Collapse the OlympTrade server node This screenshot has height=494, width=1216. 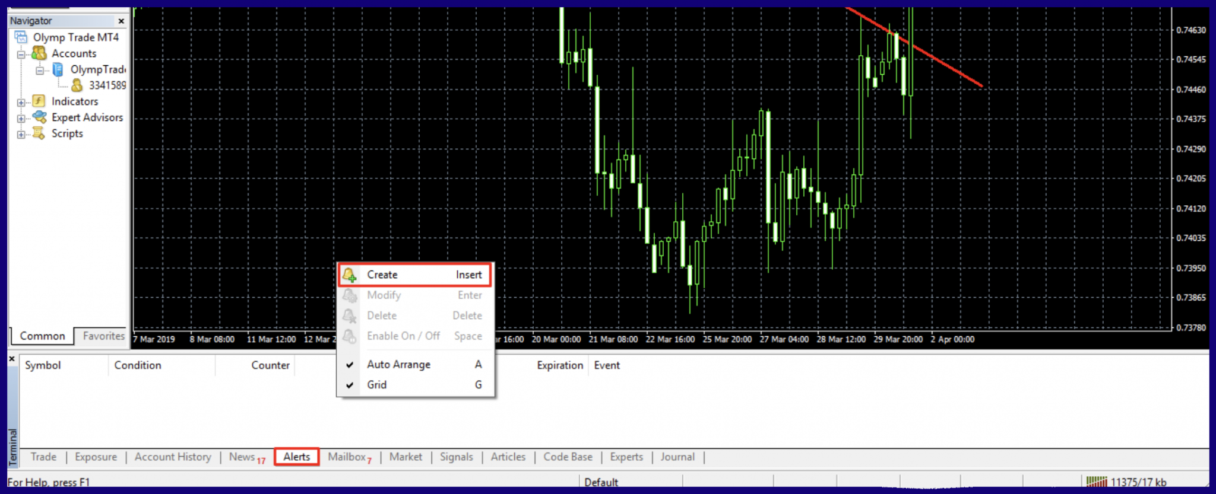pyautogui.click(x=40, y=71)
